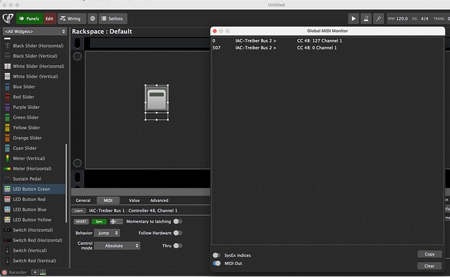
Task: Select LED Button Red widget
Action: [x=34, y=199]
